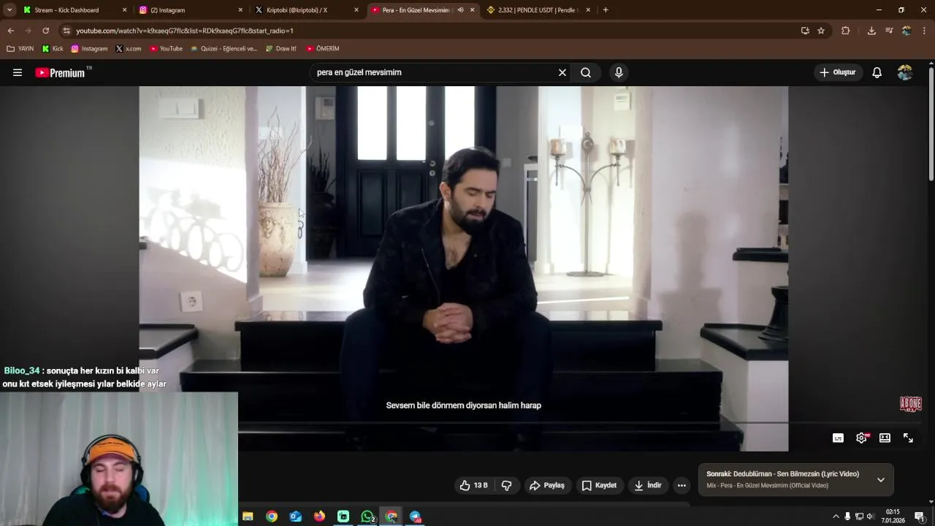Click the Kaydet save button
The width and height of the screenshot is (935, 526).
coord(599,485)
